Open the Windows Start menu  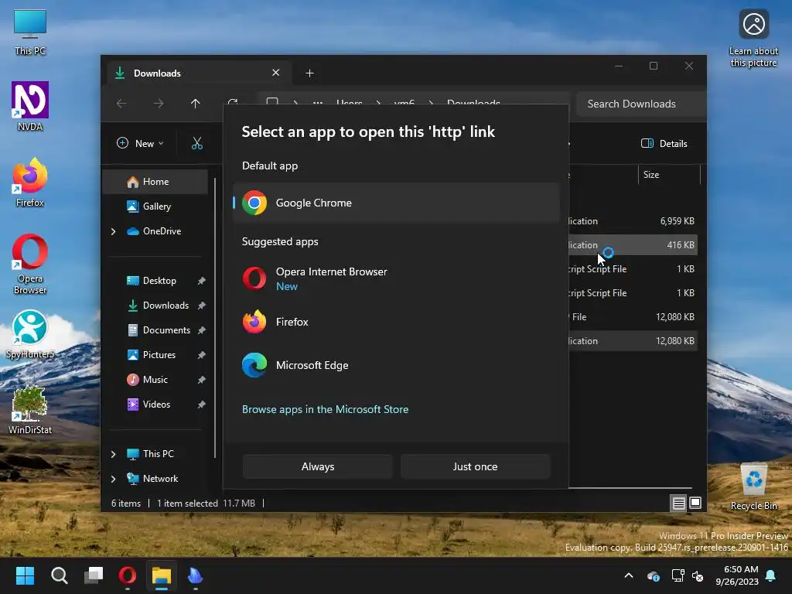point(25,575)
